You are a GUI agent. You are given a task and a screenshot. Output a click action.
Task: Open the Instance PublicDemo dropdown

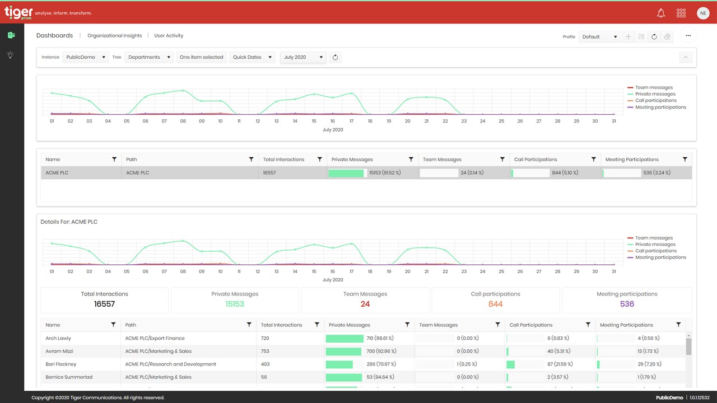[85, 57]
